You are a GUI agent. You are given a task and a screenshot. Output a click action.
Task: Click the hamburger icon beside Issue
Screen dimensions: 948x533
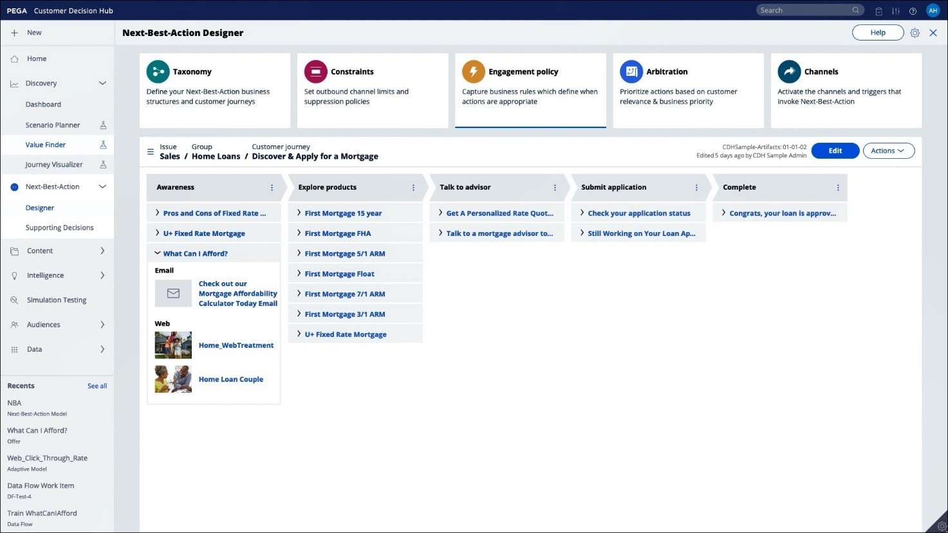(151, 152)
